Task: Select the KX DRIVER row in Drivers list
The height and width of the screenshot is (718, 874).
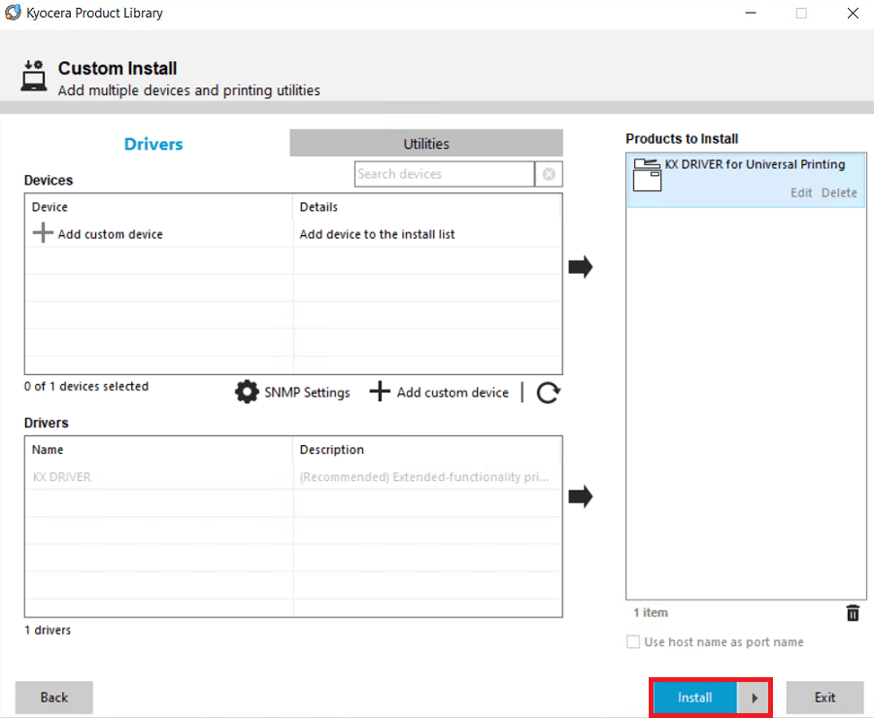Action: (293, 477)
